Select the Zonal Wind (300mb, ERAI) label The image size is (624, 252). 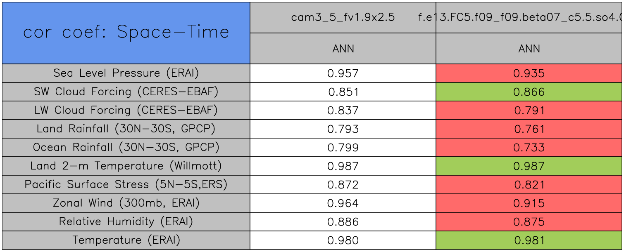click(126, 203)
